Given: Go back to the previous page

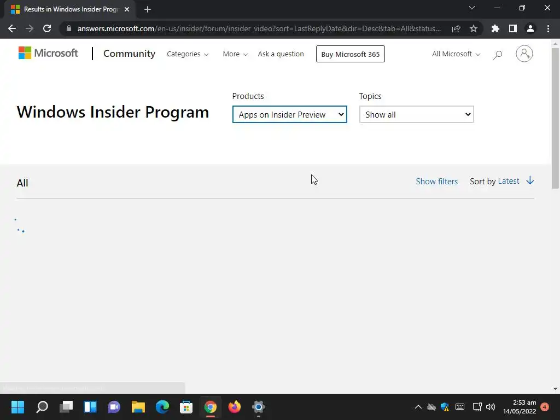Looking at the screenshot, I should click(x=12, y=28).
